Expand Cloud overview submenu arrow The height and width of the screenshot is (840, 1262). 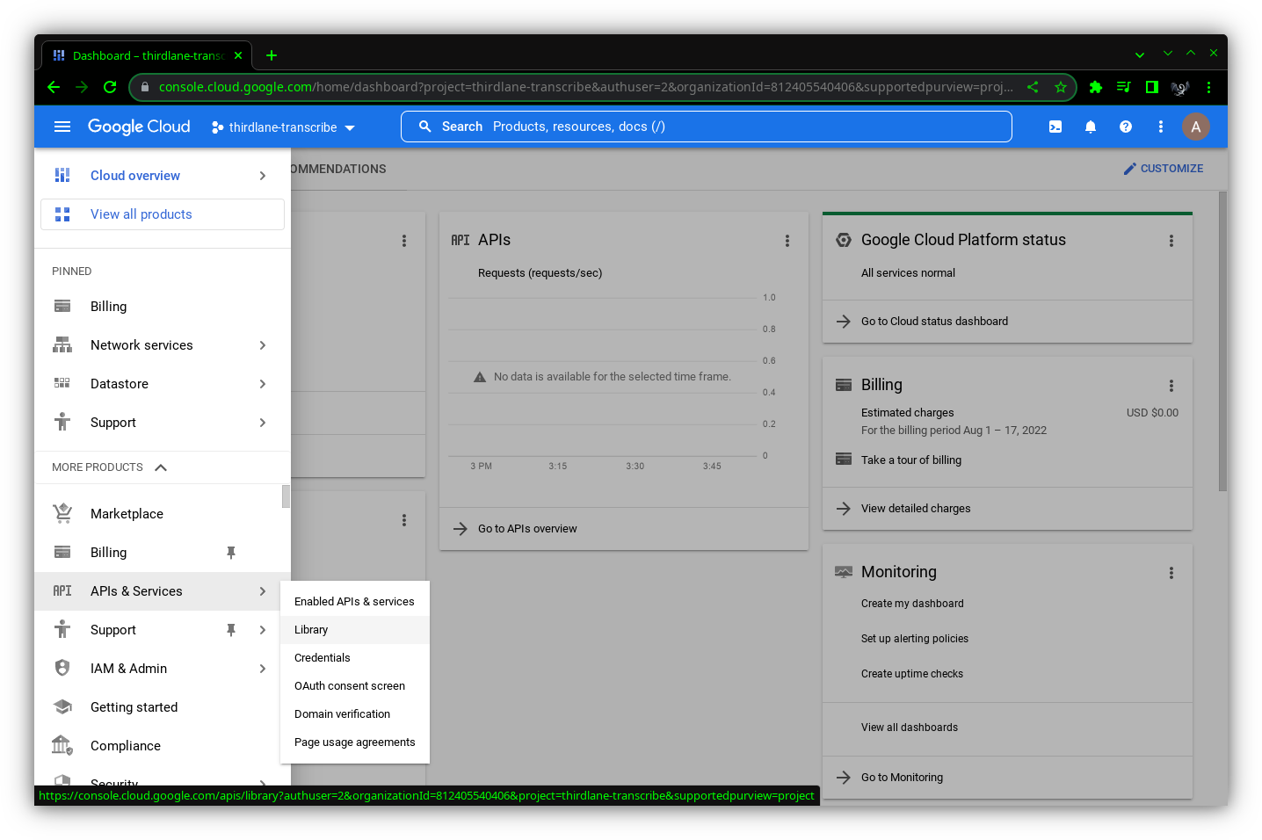(263, 176)
